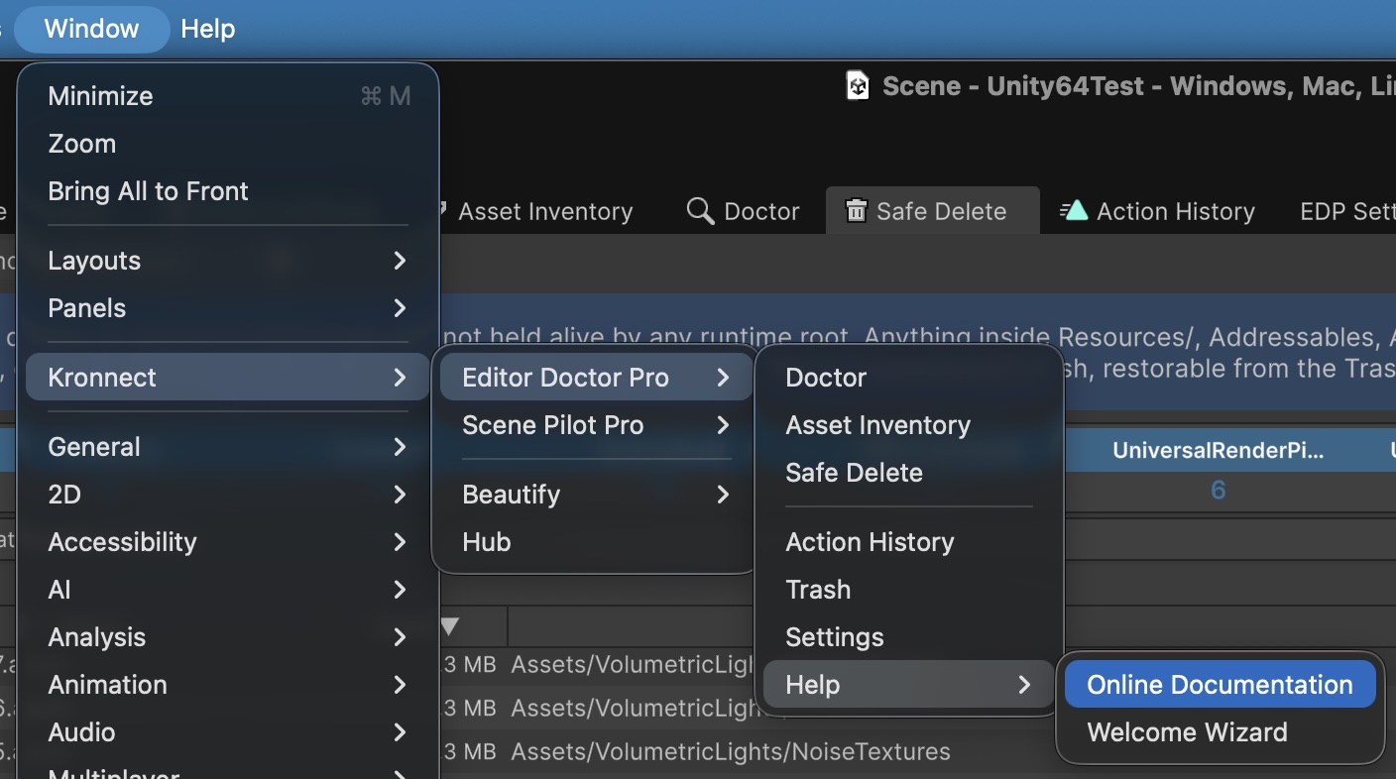Launch the Welcome Wizard
The width and height of the screenshot is (1396, 779).
click(x=1221, y=732)
